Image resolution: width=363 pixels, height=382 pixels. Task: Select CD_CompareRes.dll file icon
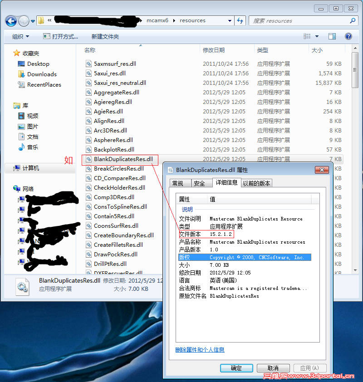88,178
